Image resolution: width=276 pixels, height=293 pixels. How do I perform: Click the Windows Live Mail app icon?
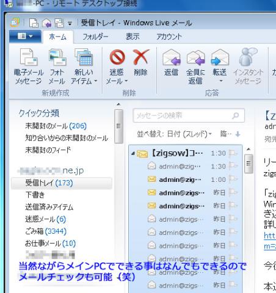(x=15, y=23)
